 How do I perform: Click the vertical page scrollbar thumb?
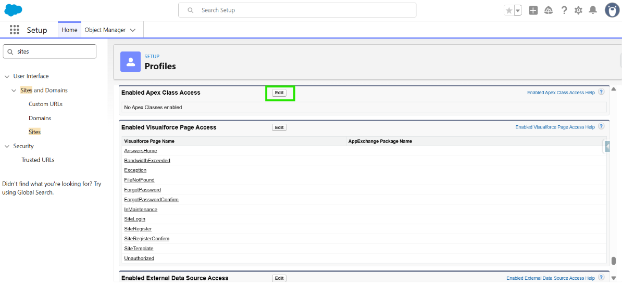[614, 261]
